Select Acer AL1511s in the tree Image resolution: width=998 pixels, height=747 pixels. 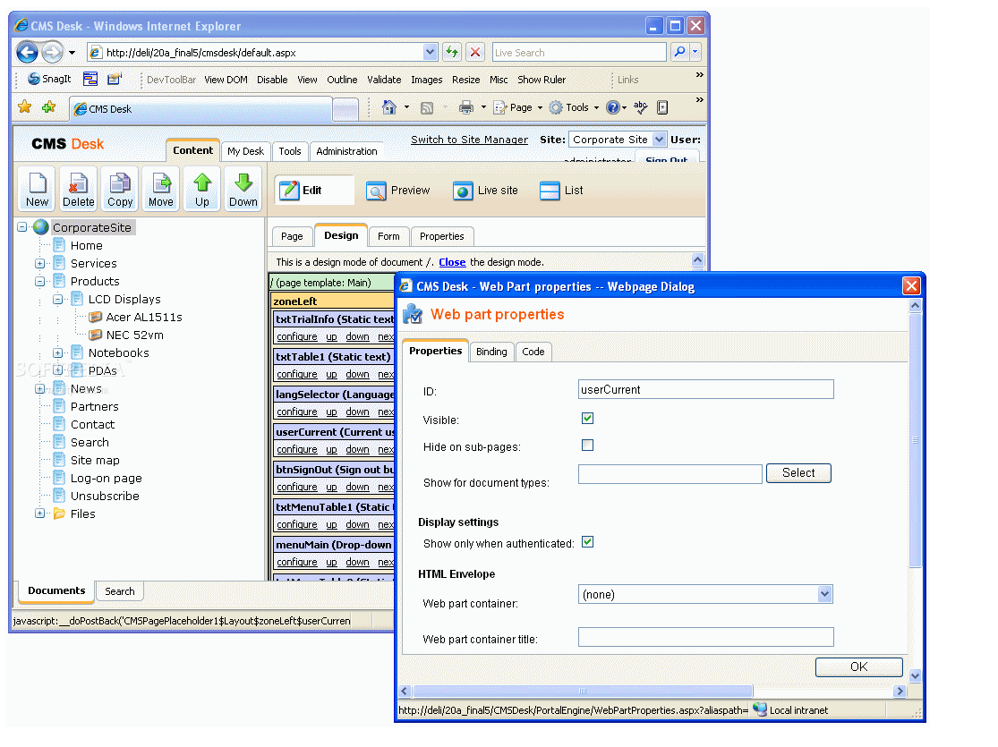click(x=144, y=317)
